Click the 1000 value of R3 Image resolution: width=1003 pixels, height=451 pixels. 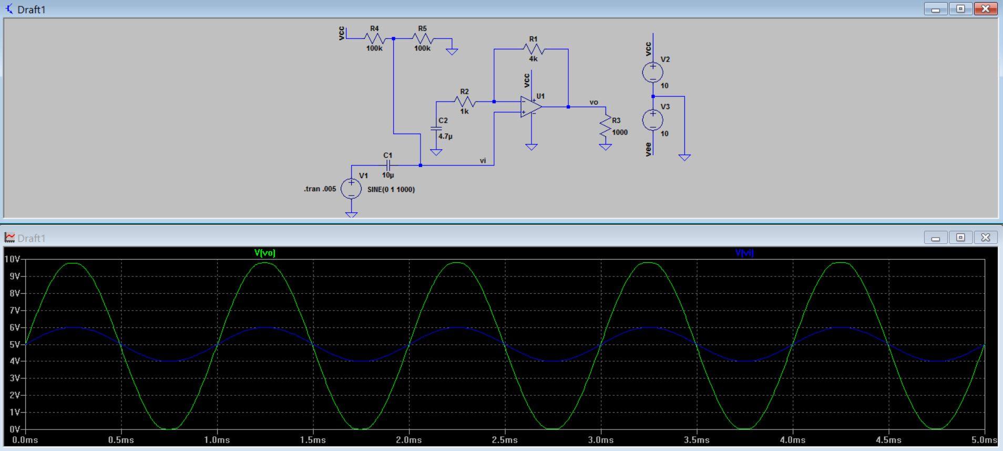(620, 132)
